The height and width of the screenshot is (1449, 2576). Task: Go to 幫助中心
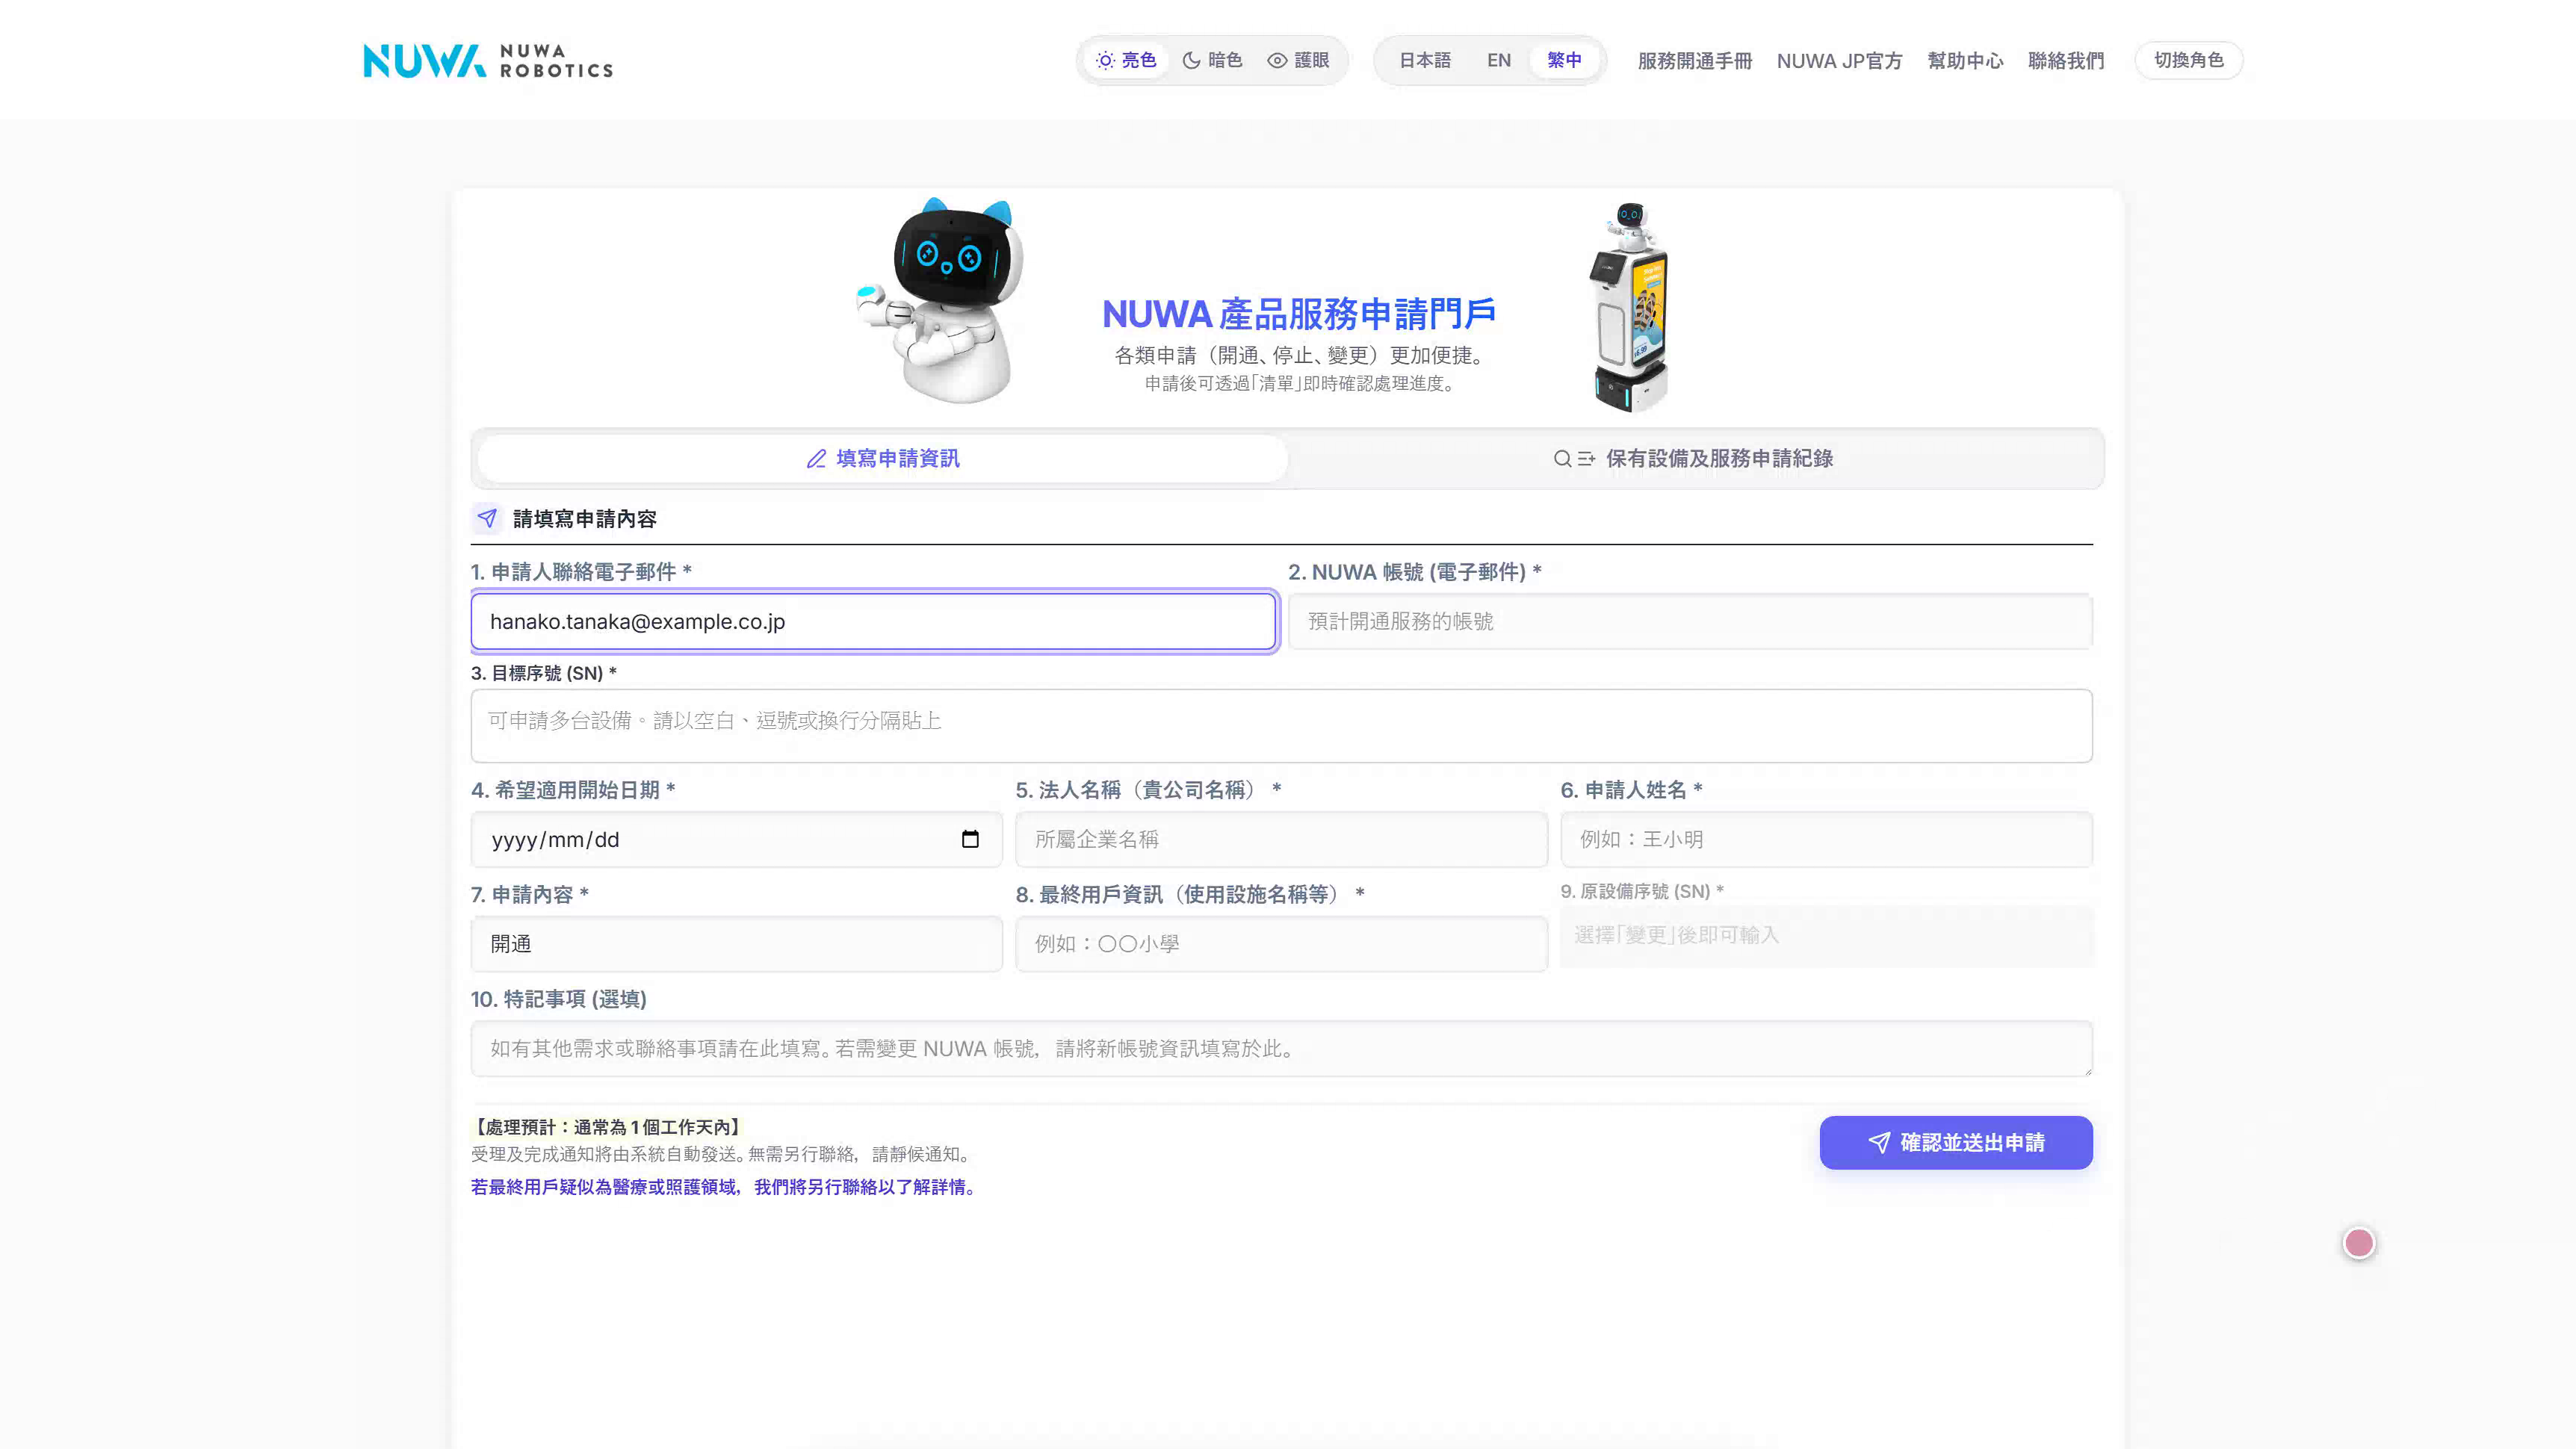pos(1965,61)
